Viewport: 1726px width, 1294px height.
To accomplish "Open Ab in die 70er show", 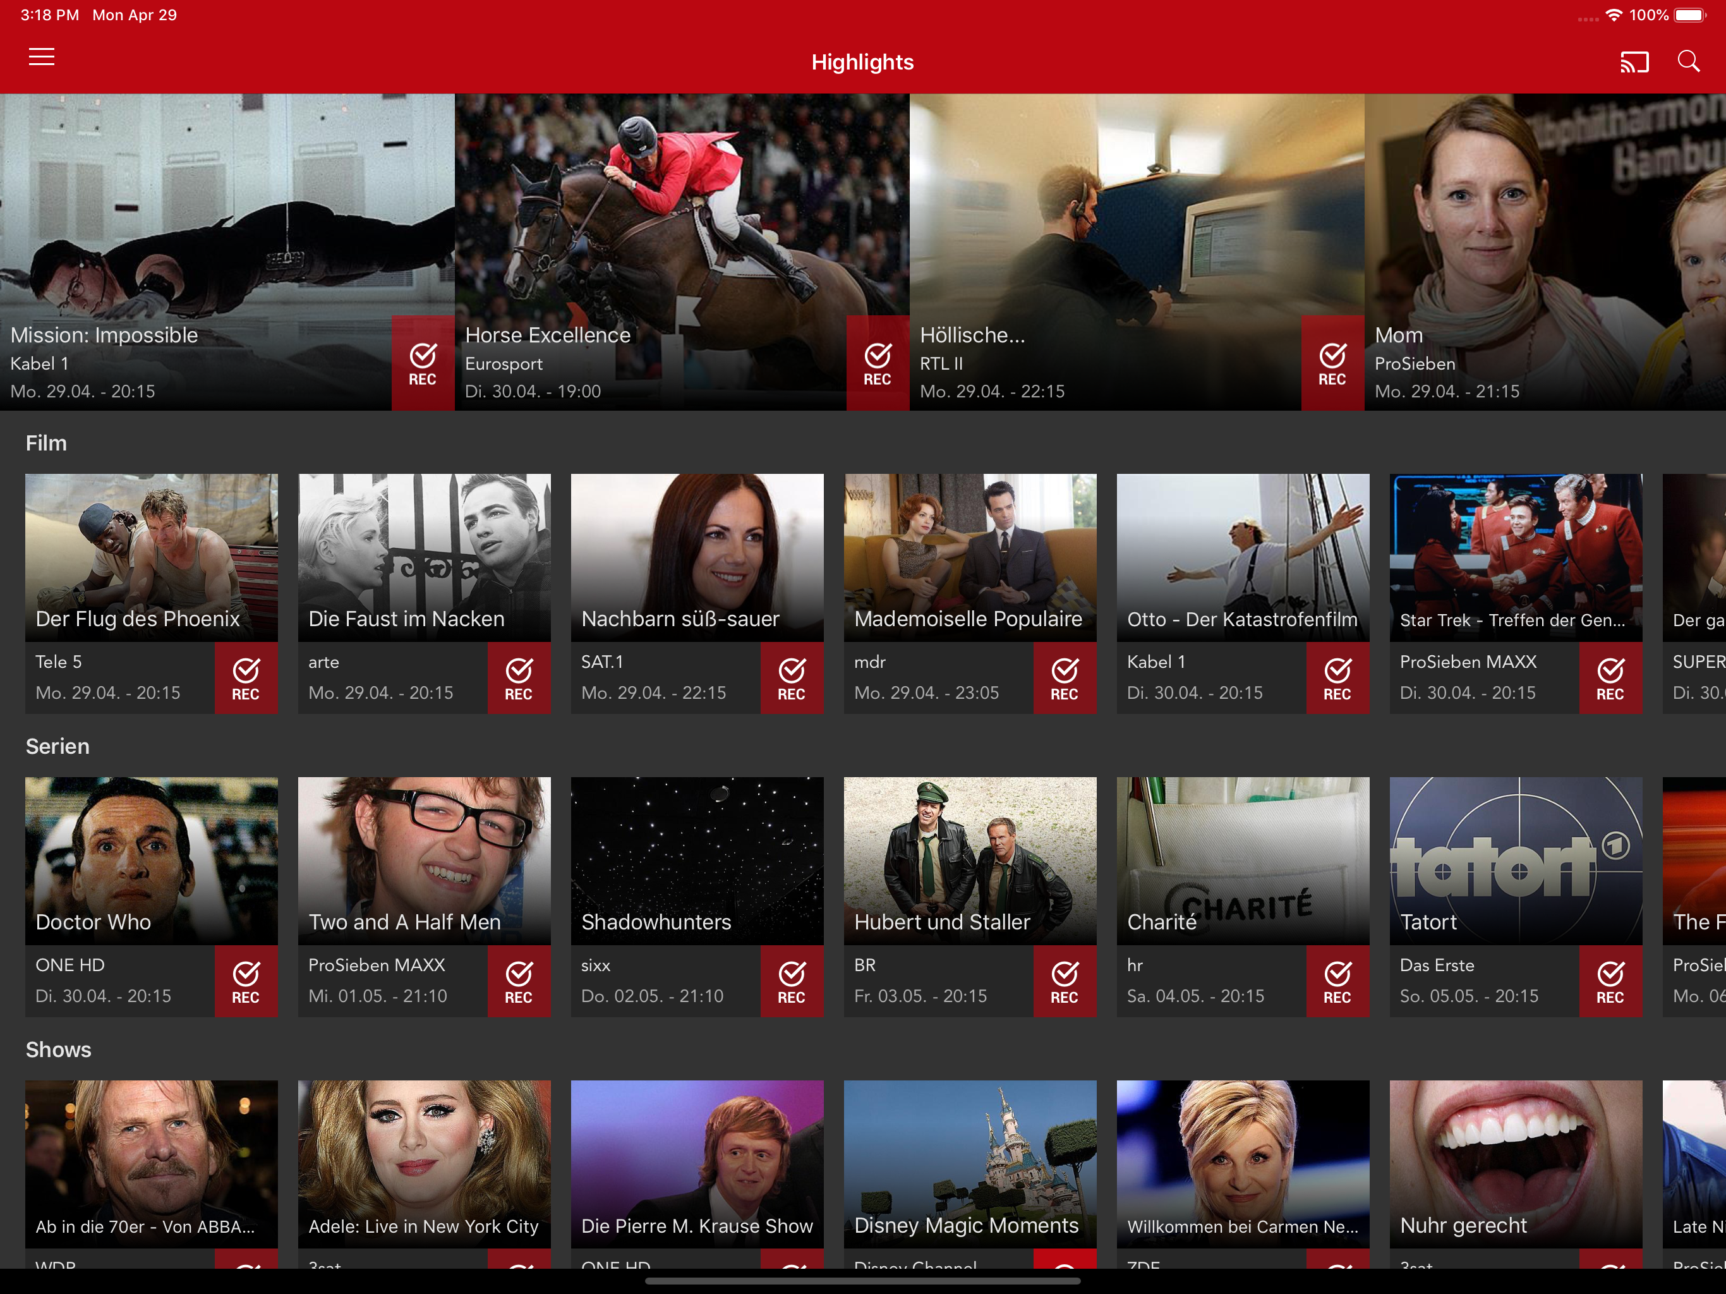I will click(x=152, y=1164).
